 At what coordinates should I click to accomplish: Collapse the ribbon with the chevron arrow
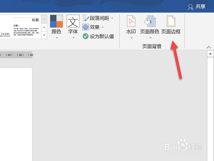(209, 47)
